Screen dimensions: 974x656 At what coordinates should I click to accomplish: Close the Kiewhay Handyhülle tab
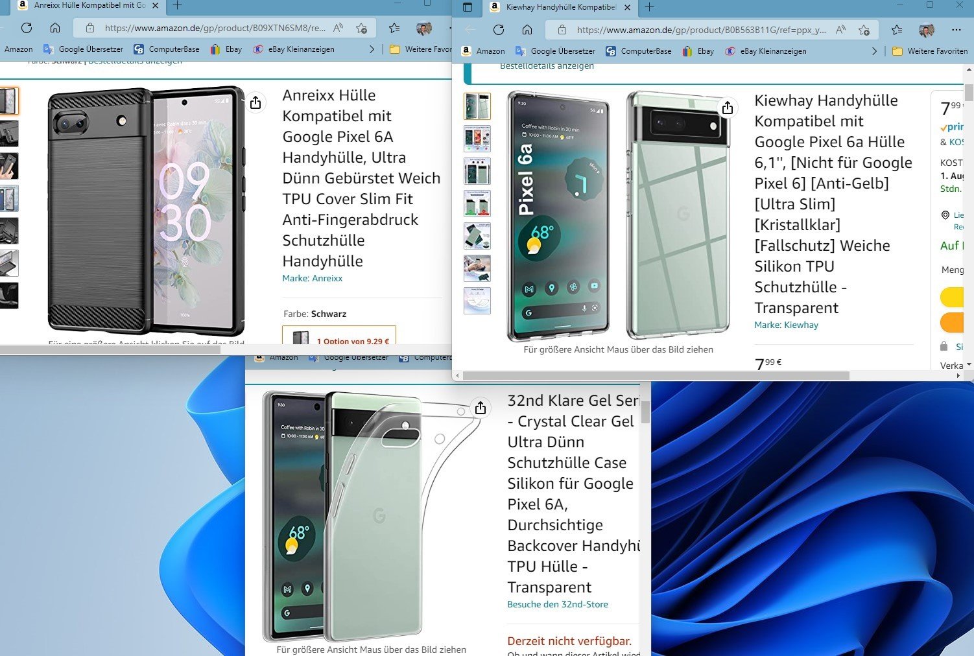point(627,7)
